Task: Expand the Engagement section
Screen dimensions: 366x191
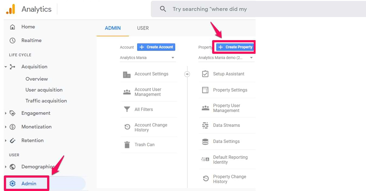Action: pos(6,113)
